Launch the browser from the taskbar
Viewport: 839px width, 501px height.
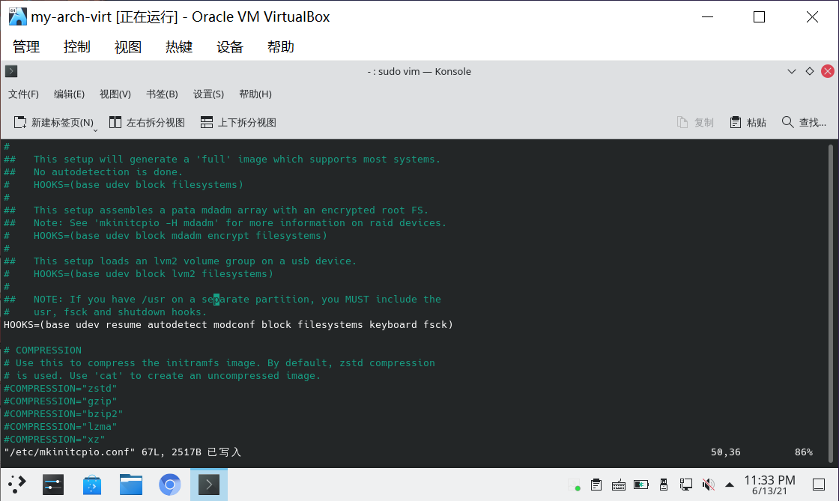[x=170, y=485]
